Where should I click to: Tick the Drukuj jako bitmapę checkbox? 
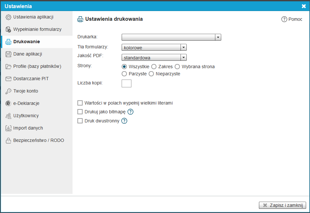point(80,112)
